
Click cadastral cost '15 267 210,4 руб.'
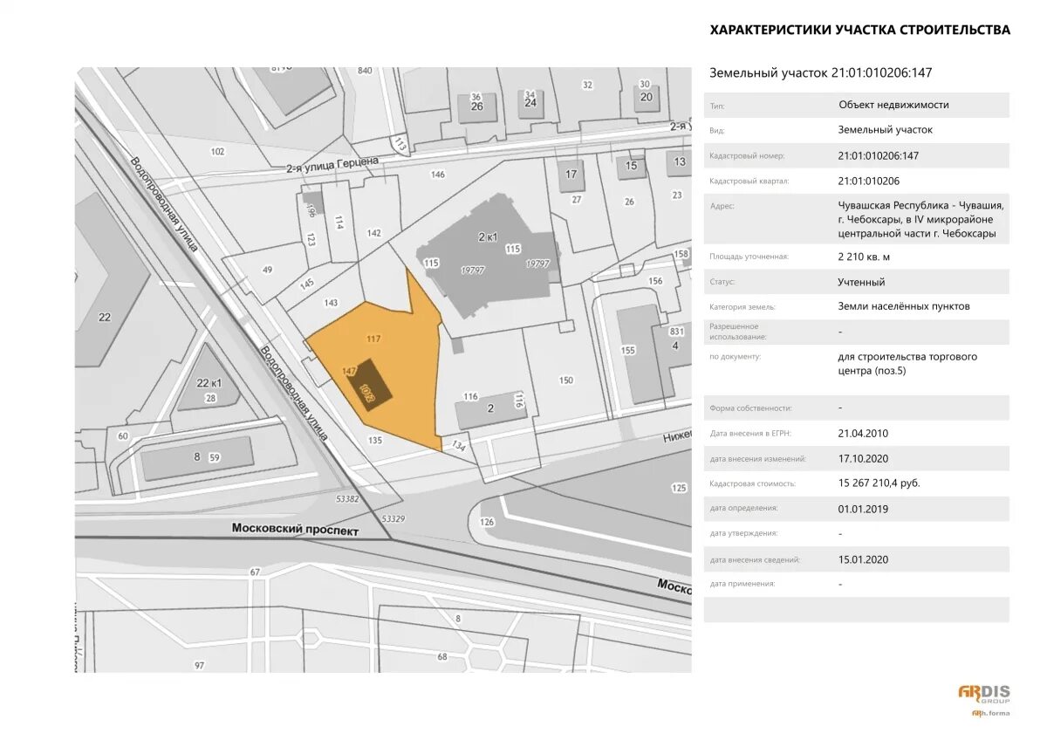coord(879,483)
